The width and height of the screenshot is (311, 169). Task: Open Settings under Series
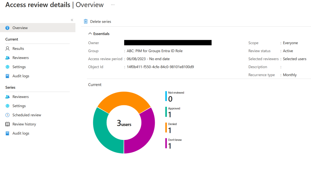(19, 106)
